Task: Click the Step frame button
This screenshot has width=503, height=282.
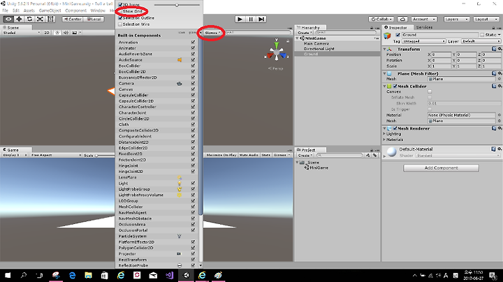Action: tap(261, 20)
